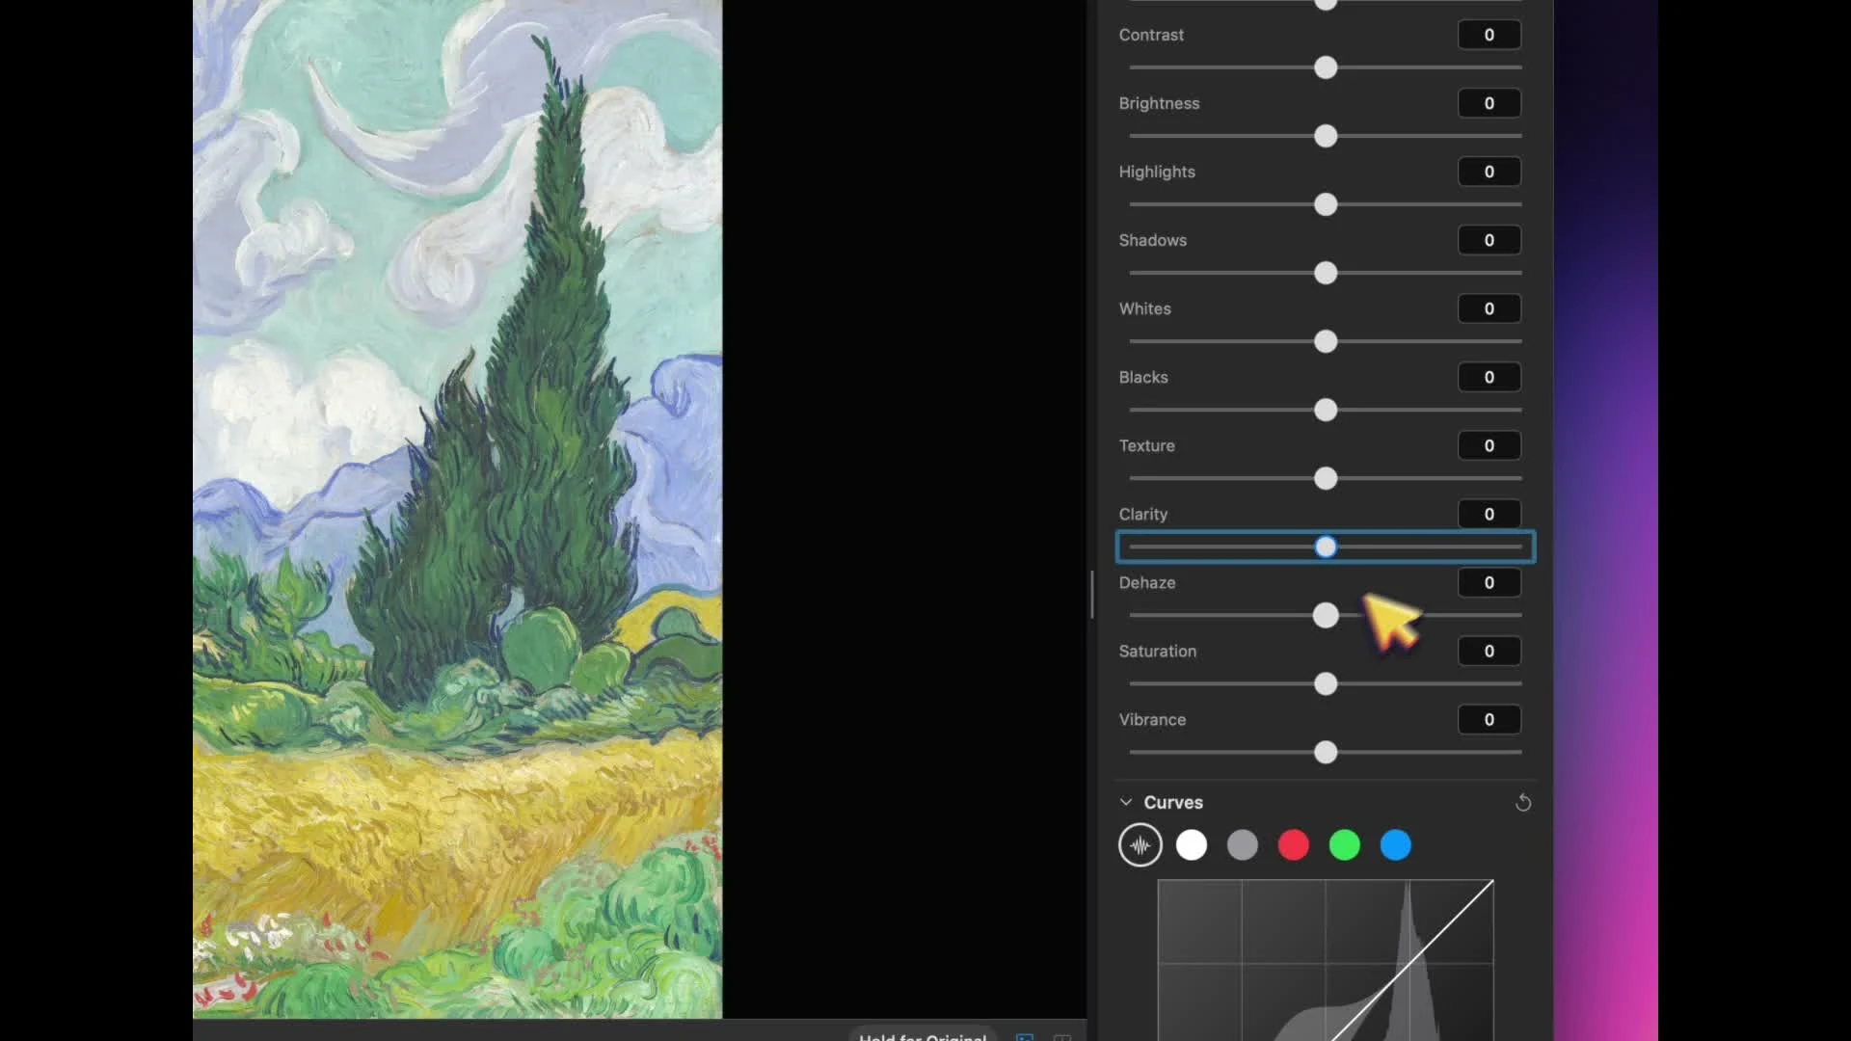Focus the Contrast value field
Viewport: 1851px width, 1041px height.
tap(1489, 35)
